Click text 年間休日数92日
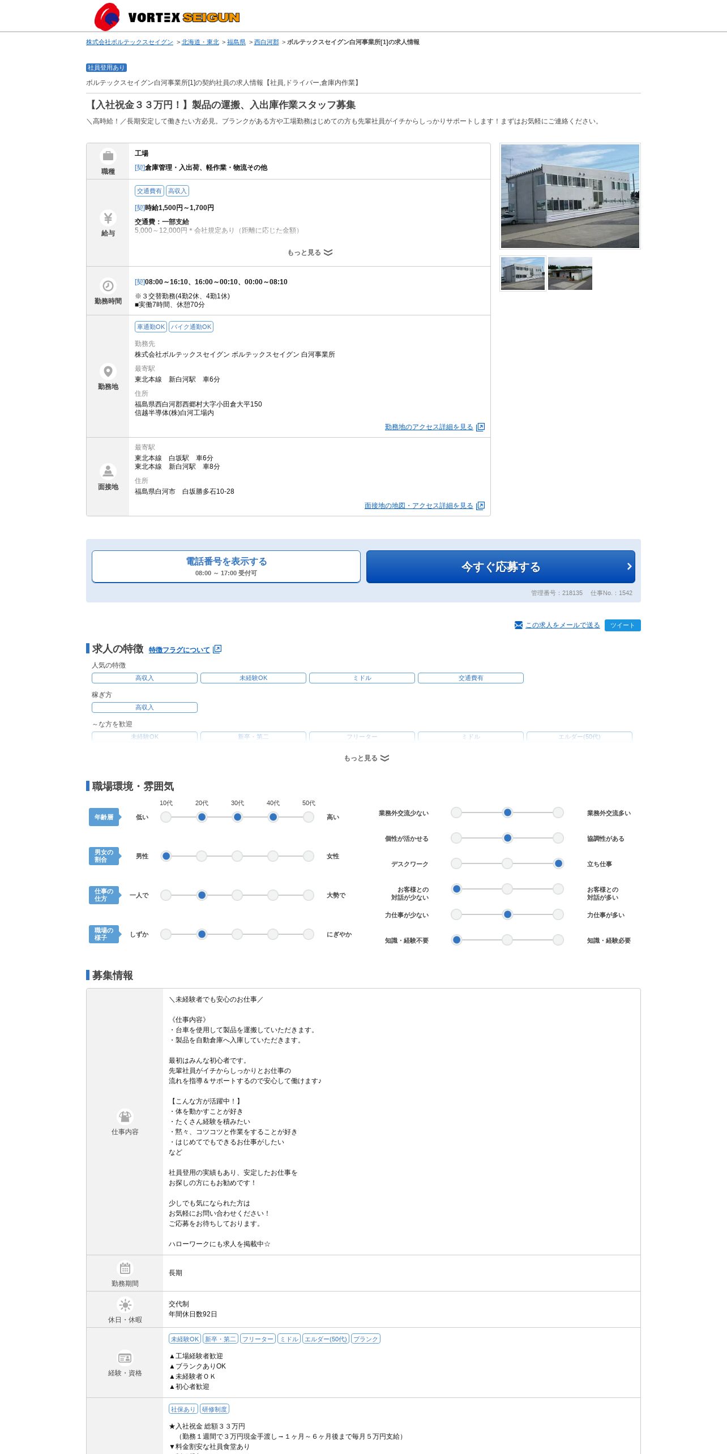 pyautogui.click(x=193, y=1314)
